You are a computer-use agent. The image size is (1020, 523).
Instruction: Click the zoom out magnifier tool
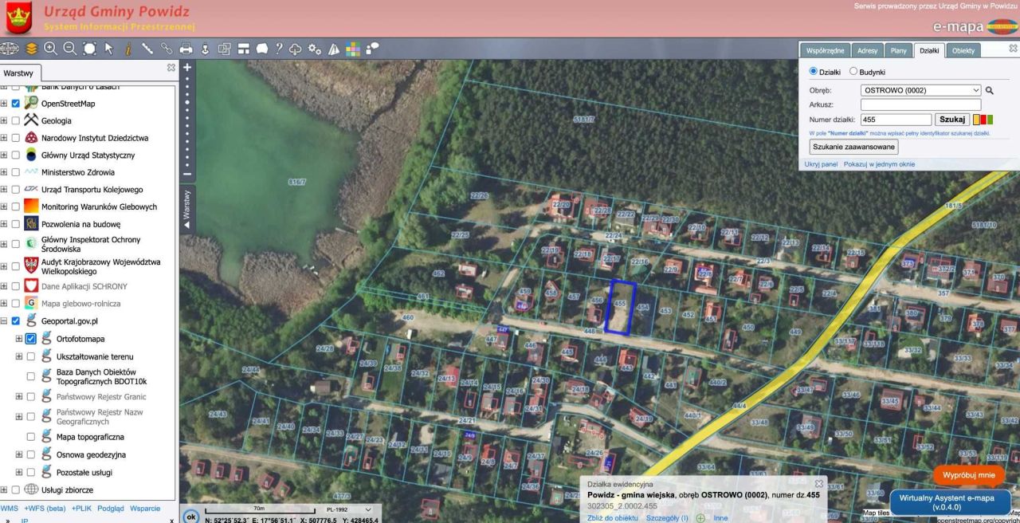pyautogui.click(x=69, y=48)
